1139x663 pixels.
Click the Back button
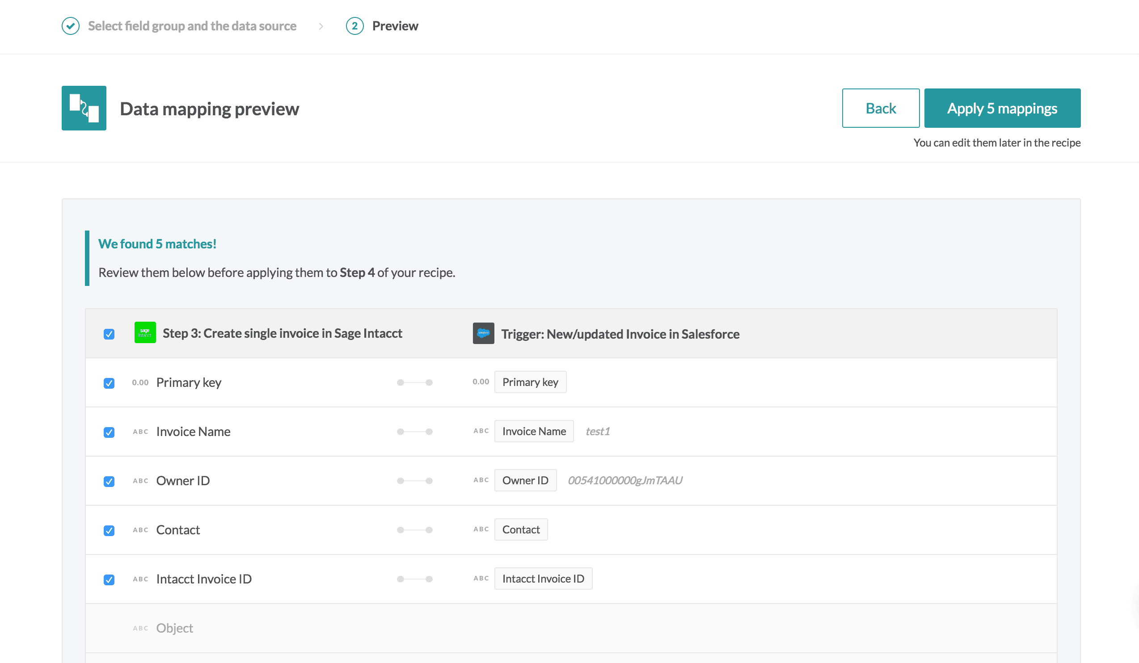[881, 109]
